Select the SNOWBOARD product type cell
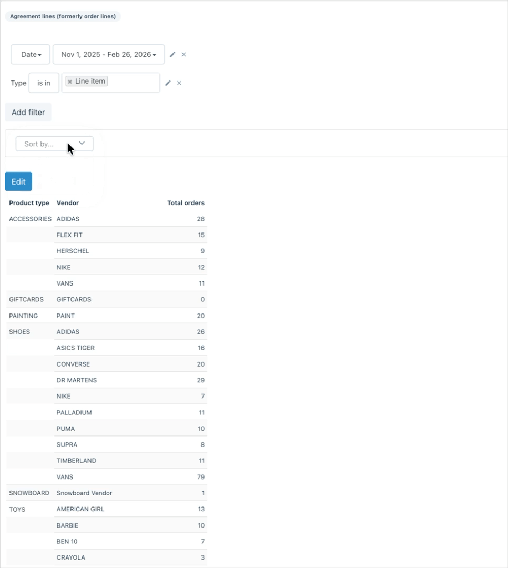This screenshot has height=568, width=508. [x=29, y=493]
